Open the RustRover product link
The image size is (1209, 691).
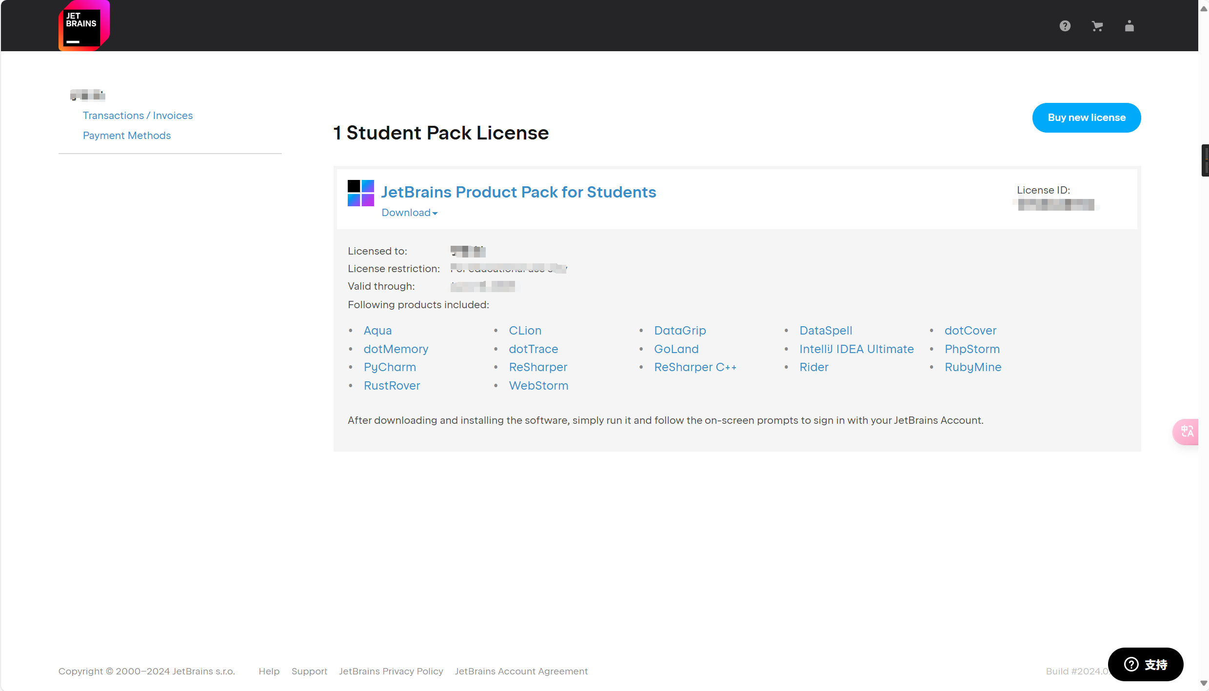click(x=392, y=386)
